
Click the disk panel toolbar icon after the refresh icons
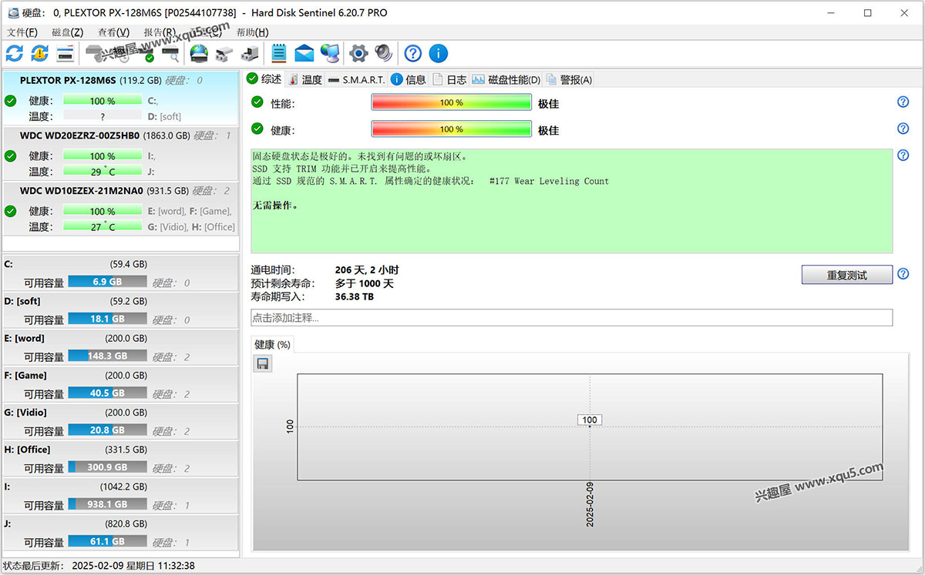pos(66,53)
